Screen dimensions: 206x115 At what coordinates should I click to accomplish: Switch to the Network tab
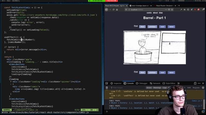(155, 83)
